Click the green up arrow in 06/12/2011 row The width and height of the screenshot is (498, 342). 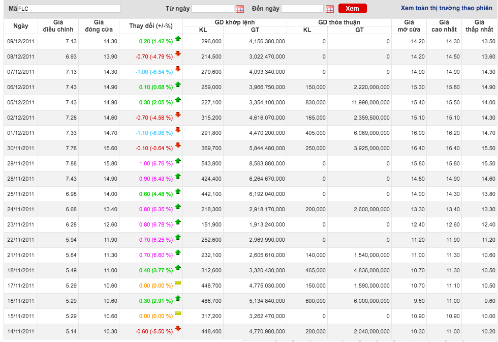tap(178, 84)
